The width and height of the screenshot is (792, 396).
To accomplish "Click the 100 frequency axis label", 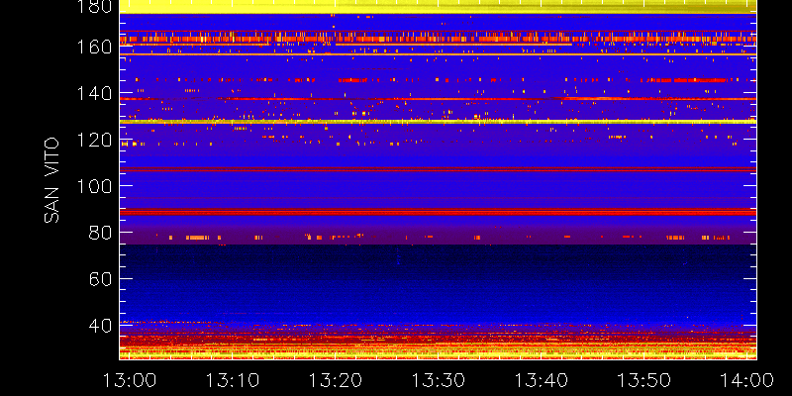I will coord(94,186).
